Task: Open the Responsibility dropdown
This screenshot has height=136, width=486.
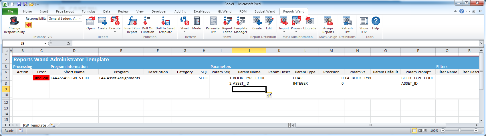Action: tap(80, 19)
